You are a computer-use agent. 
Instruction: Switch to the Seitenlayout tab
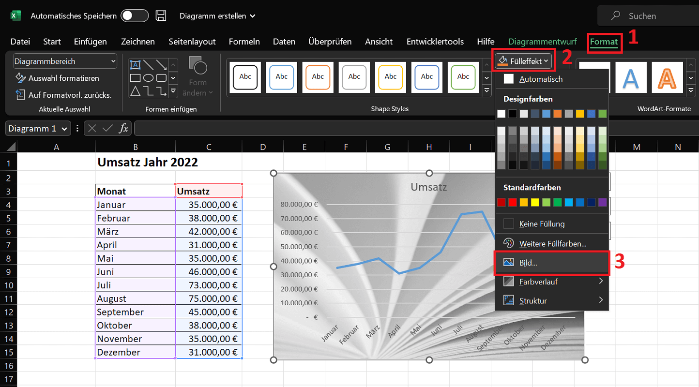pyautogui.click(x=192, y=42)
